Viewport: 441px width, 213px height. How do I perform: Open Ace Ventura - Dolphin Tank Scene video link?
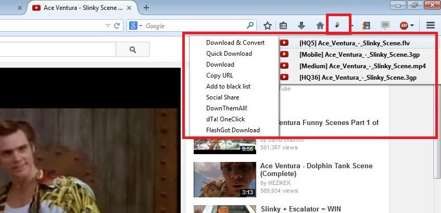317,170
